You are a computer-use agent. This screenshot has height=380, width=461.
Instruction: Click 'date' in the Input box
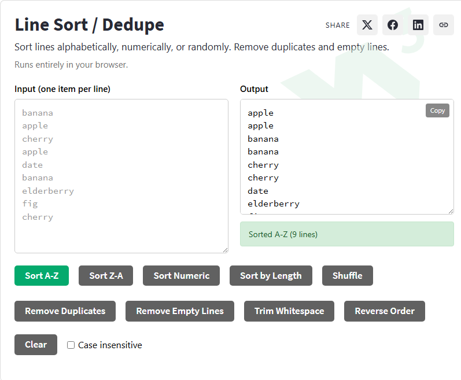point(32,165)
